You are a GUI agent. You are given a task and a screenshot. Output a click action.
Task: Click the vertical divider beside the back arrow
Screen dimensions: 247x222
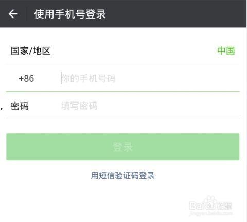26,14
